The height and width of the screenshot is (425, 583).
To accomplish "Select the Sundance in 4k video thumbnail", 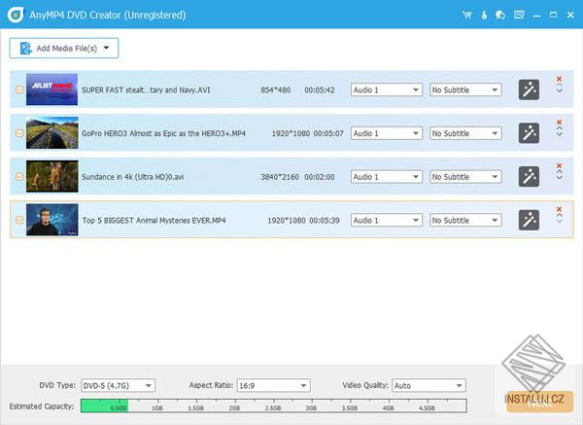I will [52, 176].
